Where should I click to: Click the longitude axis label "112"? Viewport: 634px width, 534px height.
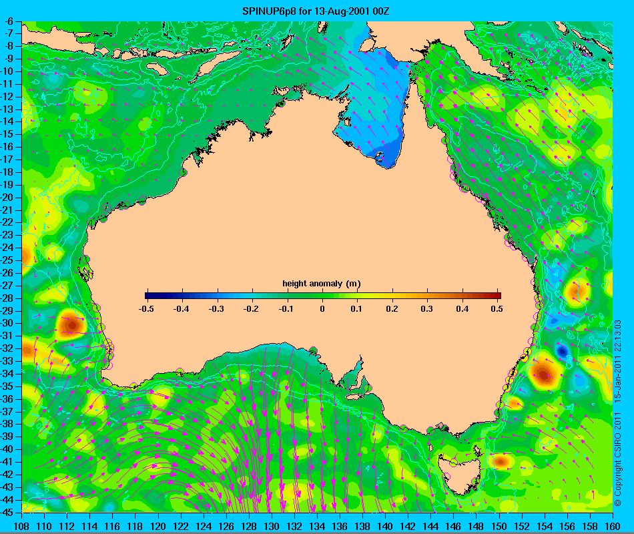(67, 526)
